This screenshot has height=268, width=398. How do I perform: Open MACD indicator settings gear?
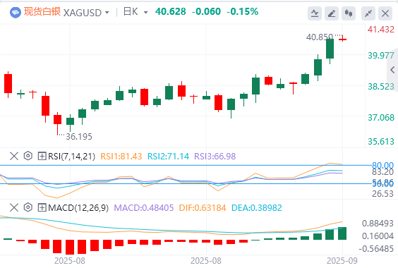pos(28,207)
